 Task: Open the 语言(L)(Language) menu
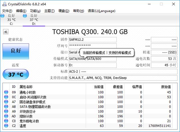[x=102, y=11]
